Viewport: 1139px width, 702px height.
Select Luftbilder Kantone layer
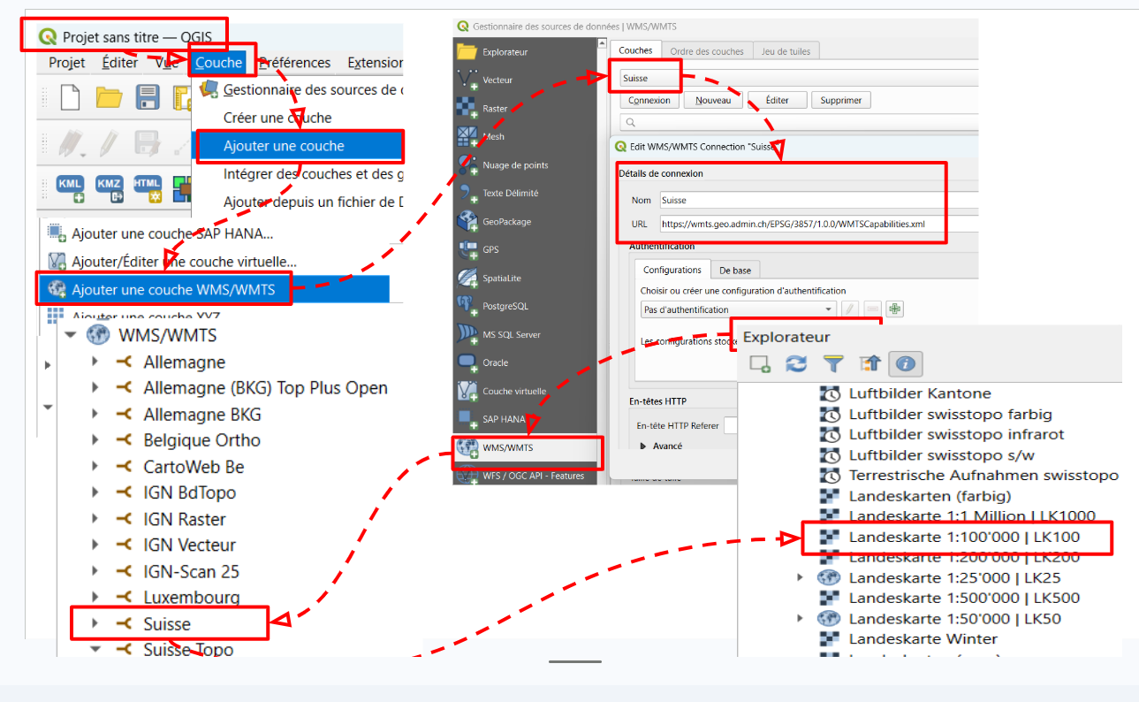tap(920, 393)
